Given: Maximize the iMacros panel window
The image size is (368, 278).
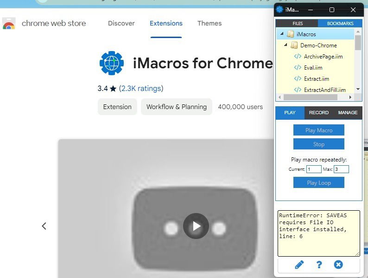Looking at the screenshot, I should coord(332,10).
